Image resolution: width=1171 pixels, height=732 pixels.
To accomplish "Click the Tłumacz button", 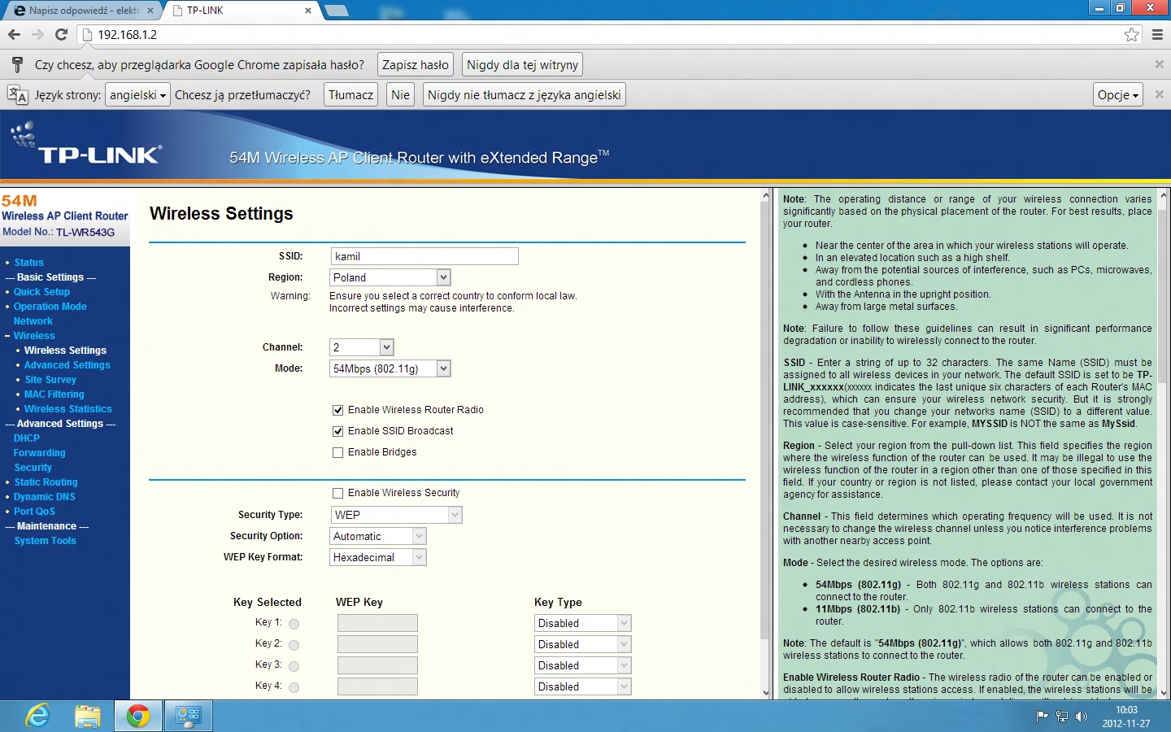I will (x=351, y=95).
